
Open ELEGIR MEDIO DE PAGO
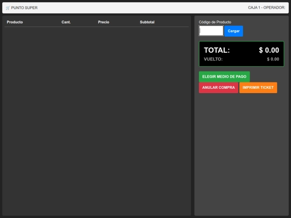[224, 76]
